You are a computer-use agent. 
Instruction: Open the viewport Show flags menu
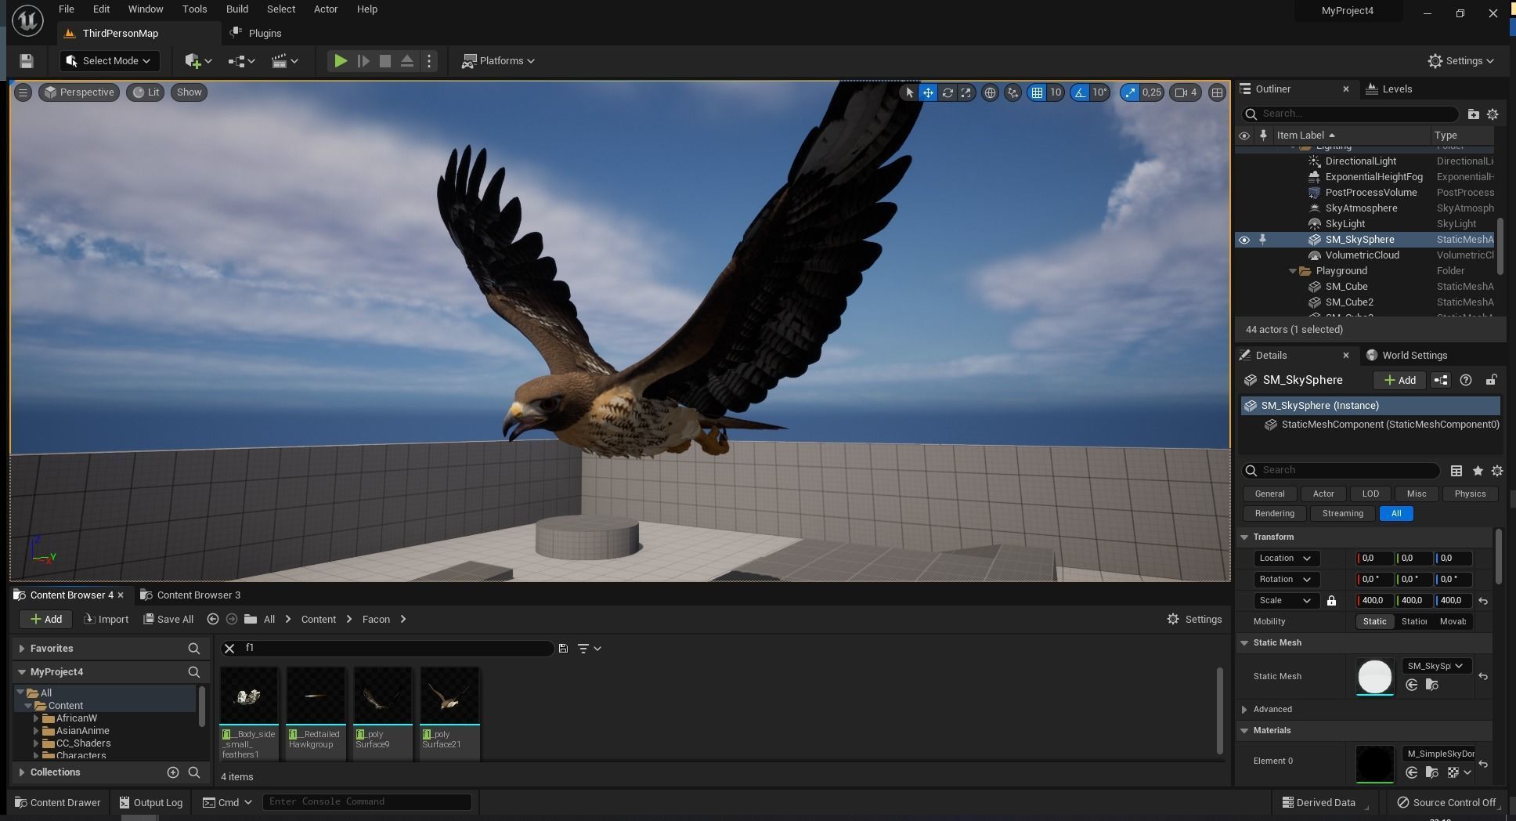(189, 92)
